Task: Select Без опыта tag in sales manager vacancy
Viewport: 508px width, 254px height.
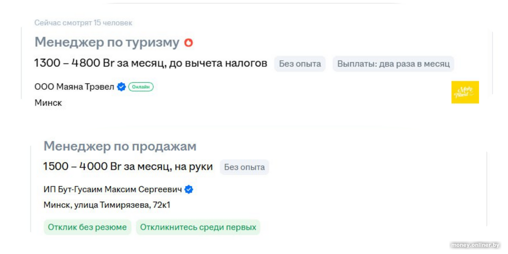Action: (244, 167)
